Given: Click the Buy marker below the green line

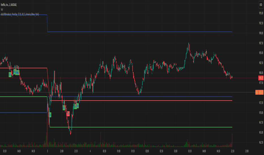Looking at the screenshot, I should click(x=50, y=115).
